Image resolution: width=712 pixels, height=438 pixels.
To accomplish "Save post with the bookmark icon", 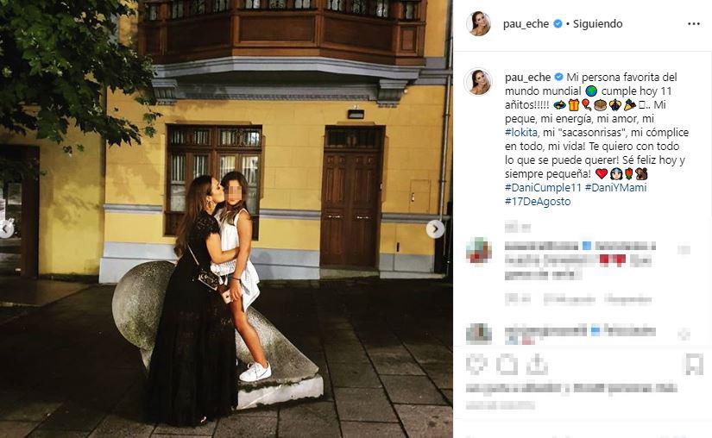I will [x=693, y=364].
